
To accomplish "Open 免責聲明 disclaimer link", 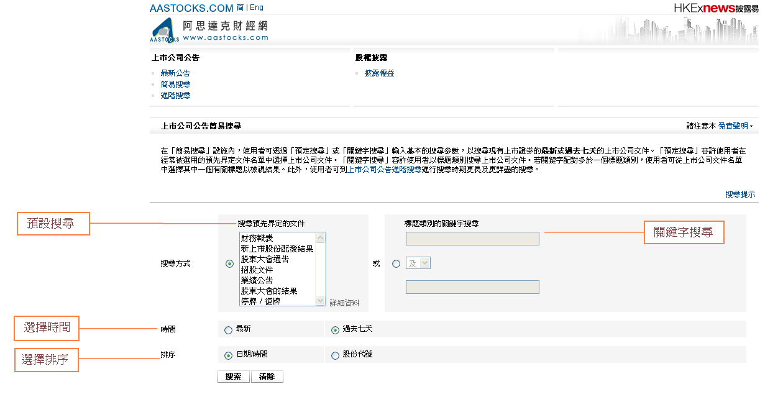I will tap(733, 126).
